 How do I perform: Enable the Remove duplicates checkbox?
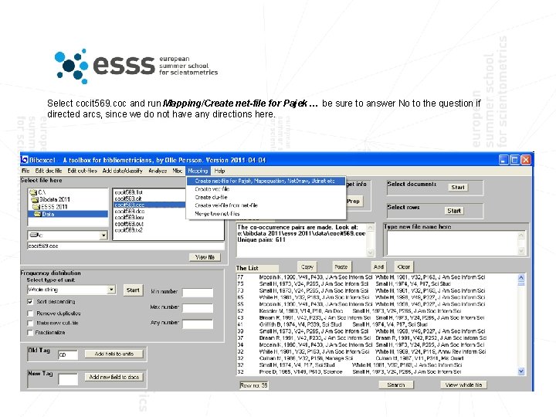tap(30, 314)
